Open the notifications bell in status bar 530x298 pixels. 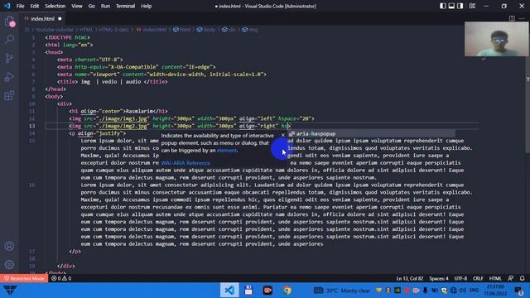(523, 278)
